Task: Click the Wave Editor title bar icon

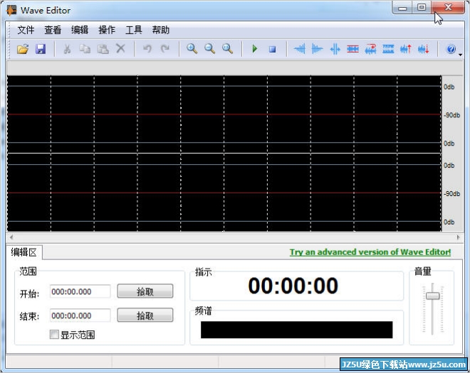Action: 11,10
